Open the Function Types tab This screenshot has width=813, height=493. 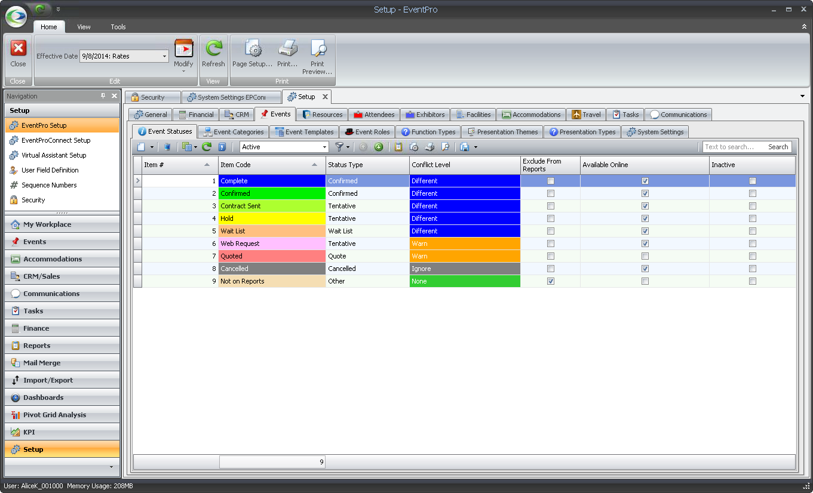point(428,132)
